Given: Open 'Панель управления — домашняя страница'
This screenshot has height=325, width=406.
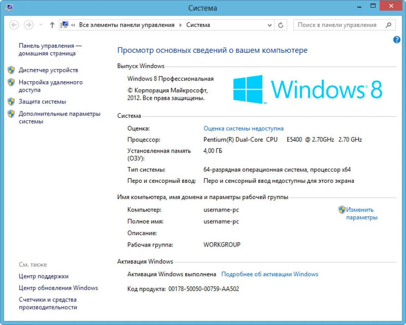Looking at the screenshot, I should [50, 49].
